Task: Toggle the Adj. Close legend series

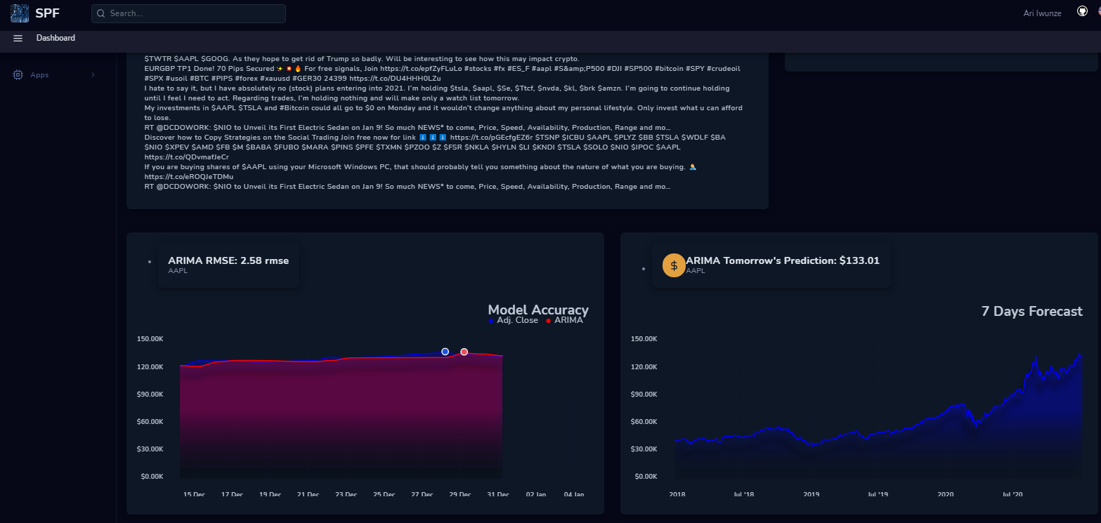Action: click(x=513, y=320)
